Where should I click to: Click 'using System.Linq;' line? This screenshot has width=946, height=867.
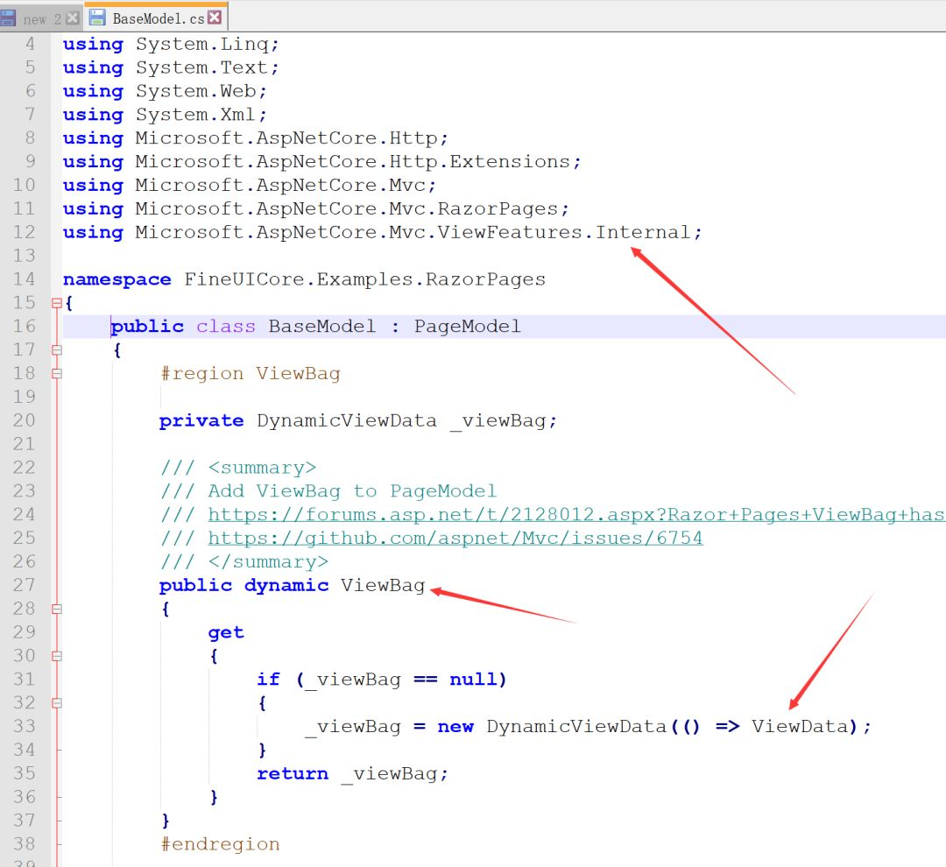171,44
